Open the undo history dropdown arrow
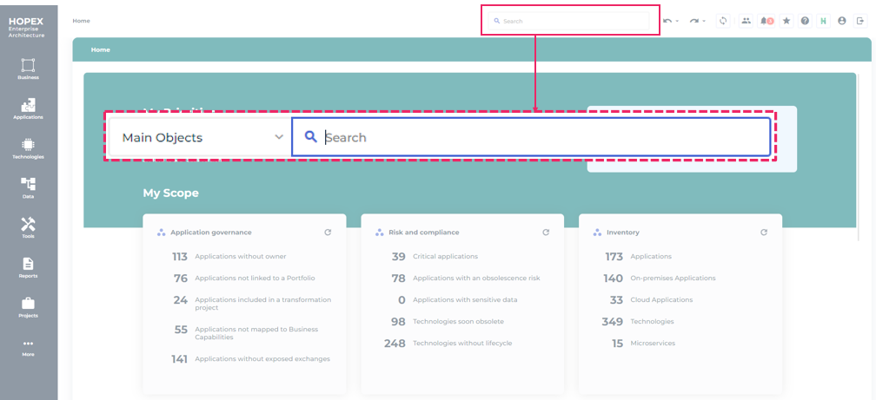This screenshot has height=400, width=876. click(x=677, y=21)
